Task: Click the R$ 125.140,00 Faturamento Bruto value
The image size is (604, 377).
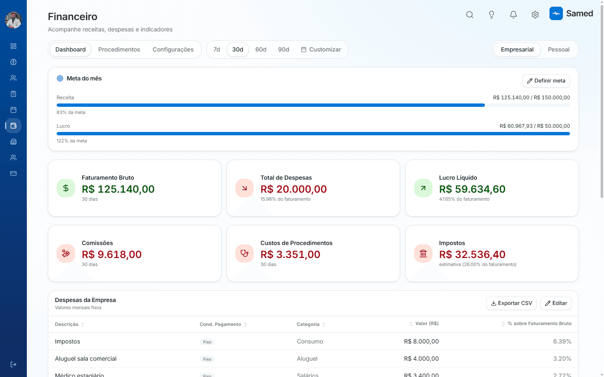Action: click(118, 189)
